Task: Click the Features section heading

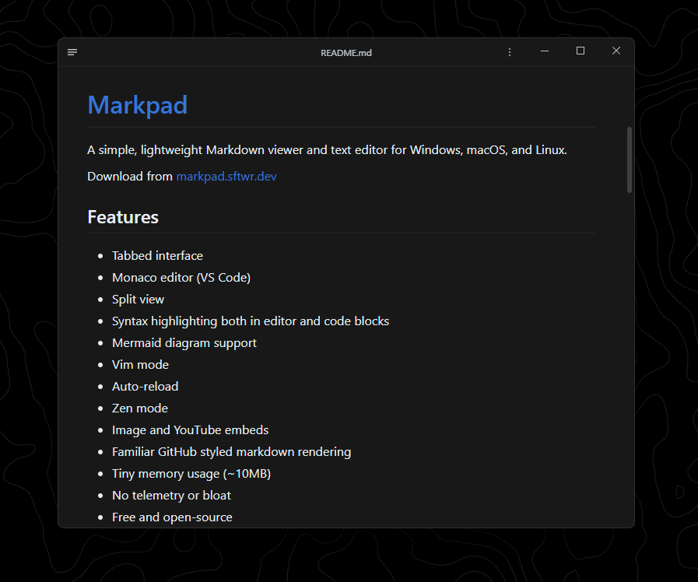Action: coord(123,217)
